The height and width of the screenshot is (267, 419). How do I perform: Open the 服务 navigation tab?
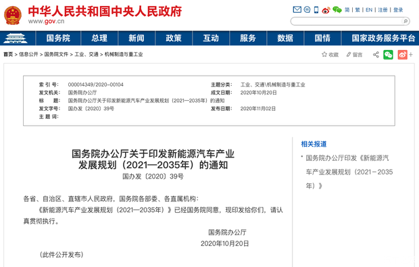248,39
